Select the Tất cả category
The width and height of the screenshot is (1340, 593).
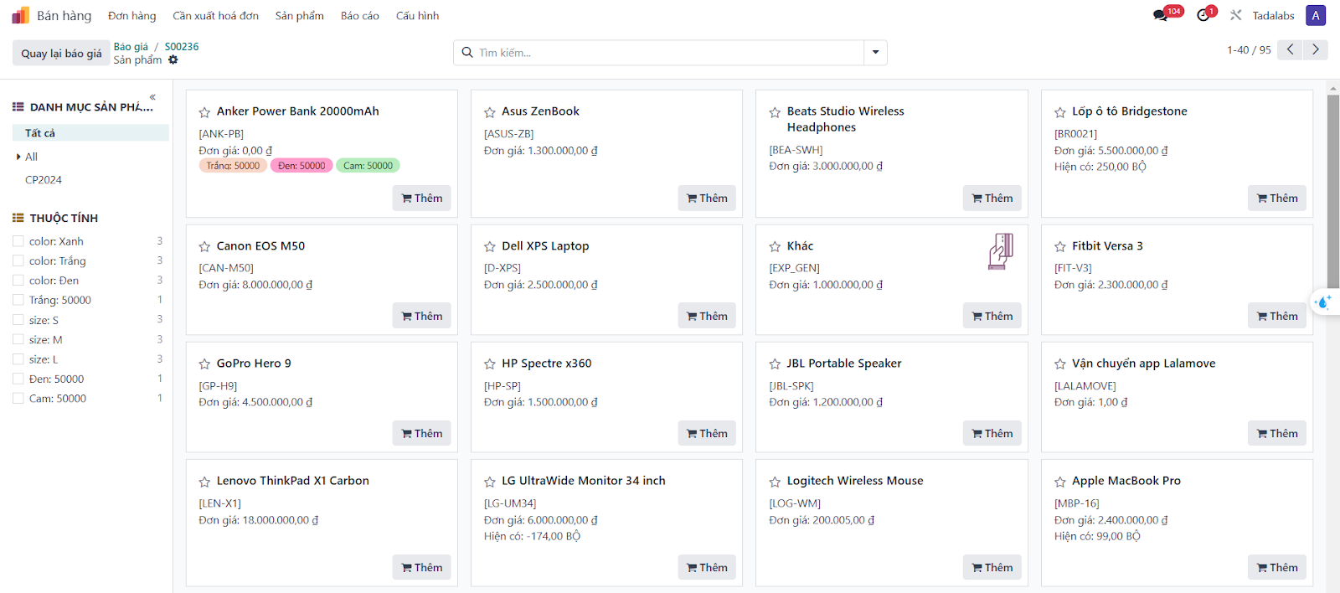(90, 133)
